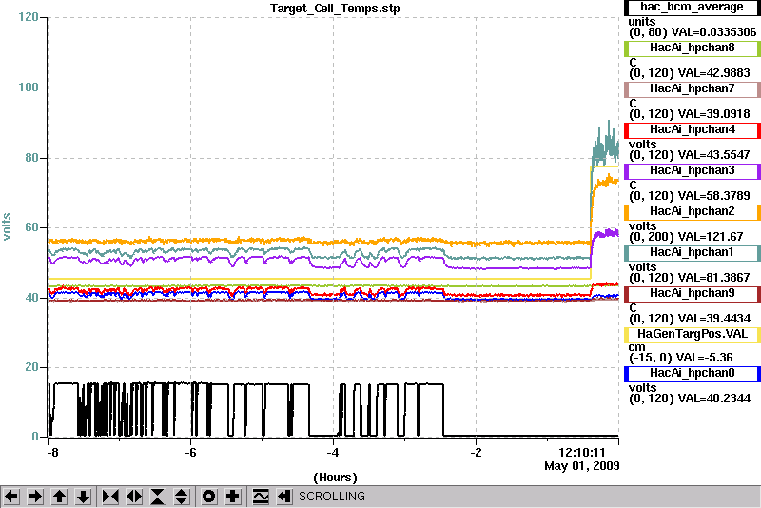
Task: Click the "-8" tick on the time axis
Action: click(52, 453)
